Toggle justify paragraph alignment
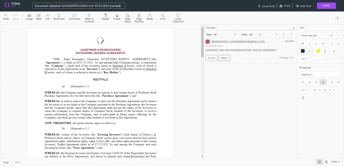Image resolution: width=344 pixels, height=166 pixels. coord(323,82)
